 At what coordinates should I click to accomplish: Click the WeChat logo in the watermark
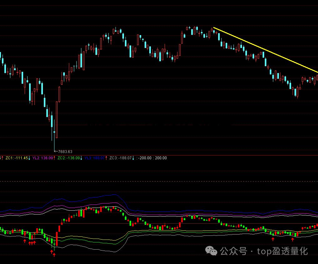[212, 251]
